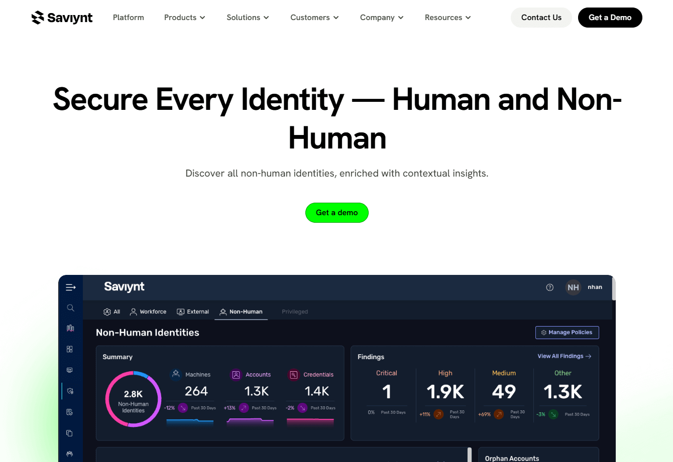Expand the Products dropdown menu
Image resolution: width=673 pixels, height=462 pixels.
pyautogui.click(x=184, y=17)
